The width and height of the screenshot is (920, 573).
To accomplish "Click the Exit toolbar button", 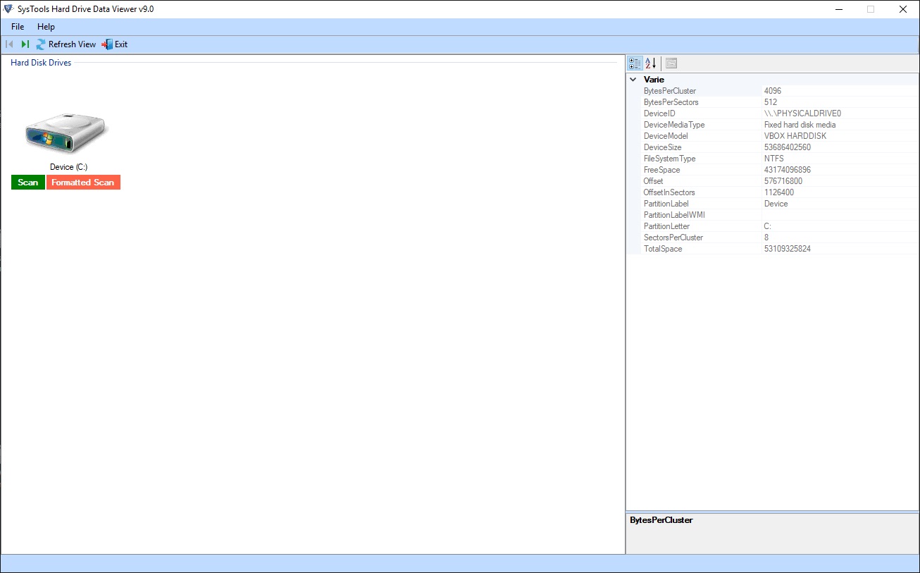I will point(115,44).
